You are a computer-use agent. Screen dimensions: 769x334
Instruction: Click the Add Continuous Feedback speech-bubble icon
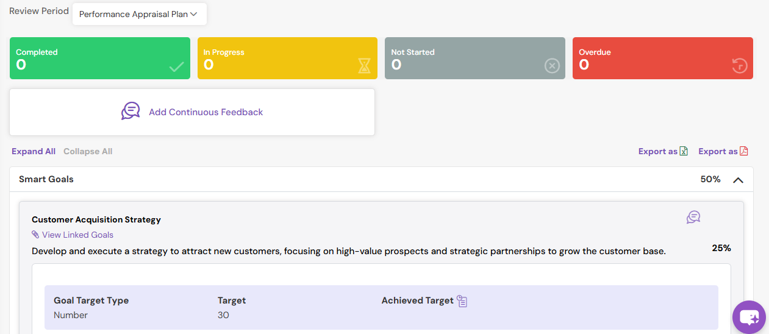point(131,111)
